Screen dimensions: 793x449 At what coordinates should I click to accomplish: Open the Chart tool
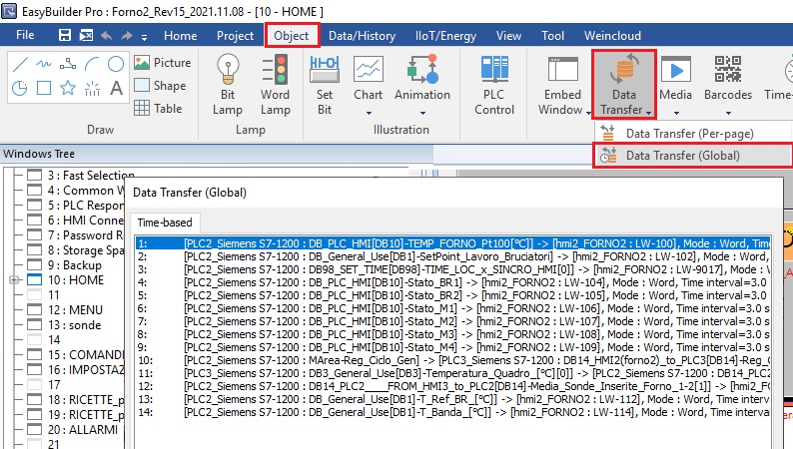[369, 85]
